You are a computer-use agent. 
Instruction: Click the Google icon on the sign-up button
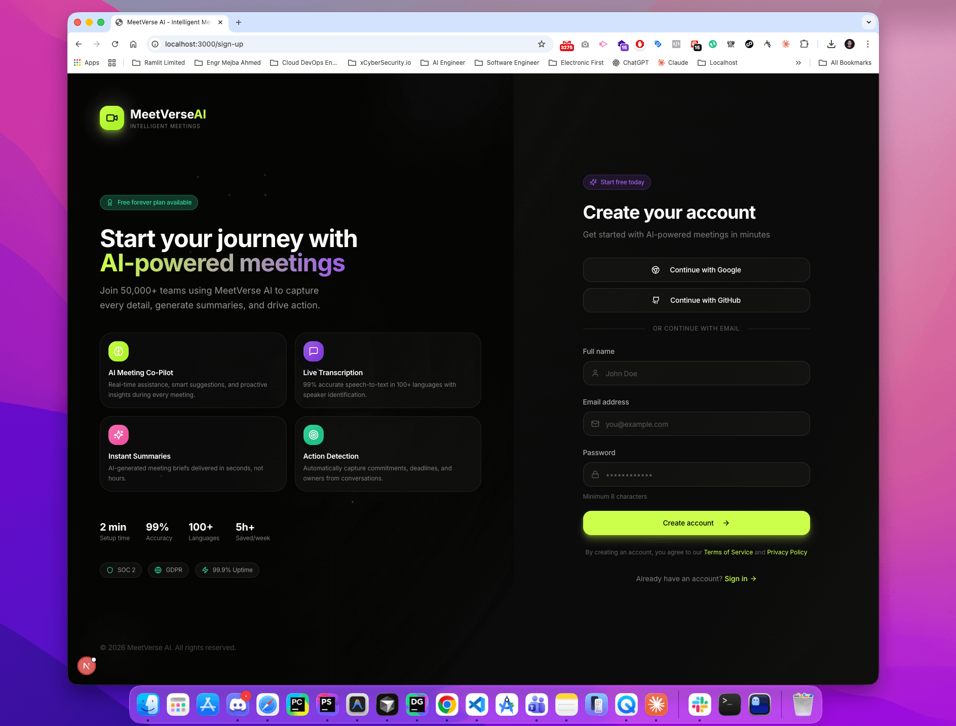[656, 270]
